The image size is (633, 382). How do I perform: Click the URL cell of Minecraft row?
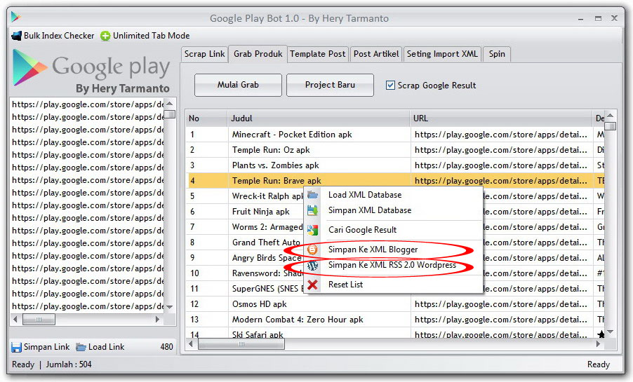tap(501, 135)
